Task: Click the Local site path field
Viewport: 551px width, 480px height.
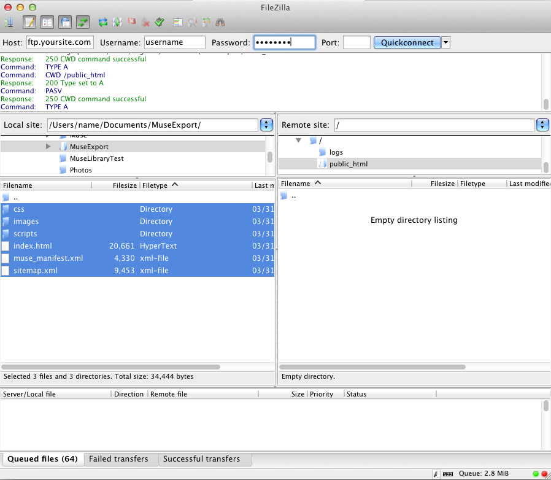Action: pos(153,125)
